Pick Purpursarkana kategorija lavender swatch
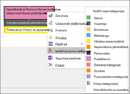Image resolution: width=130 pixels, height=94 pixels. click(x=88, y=76)
